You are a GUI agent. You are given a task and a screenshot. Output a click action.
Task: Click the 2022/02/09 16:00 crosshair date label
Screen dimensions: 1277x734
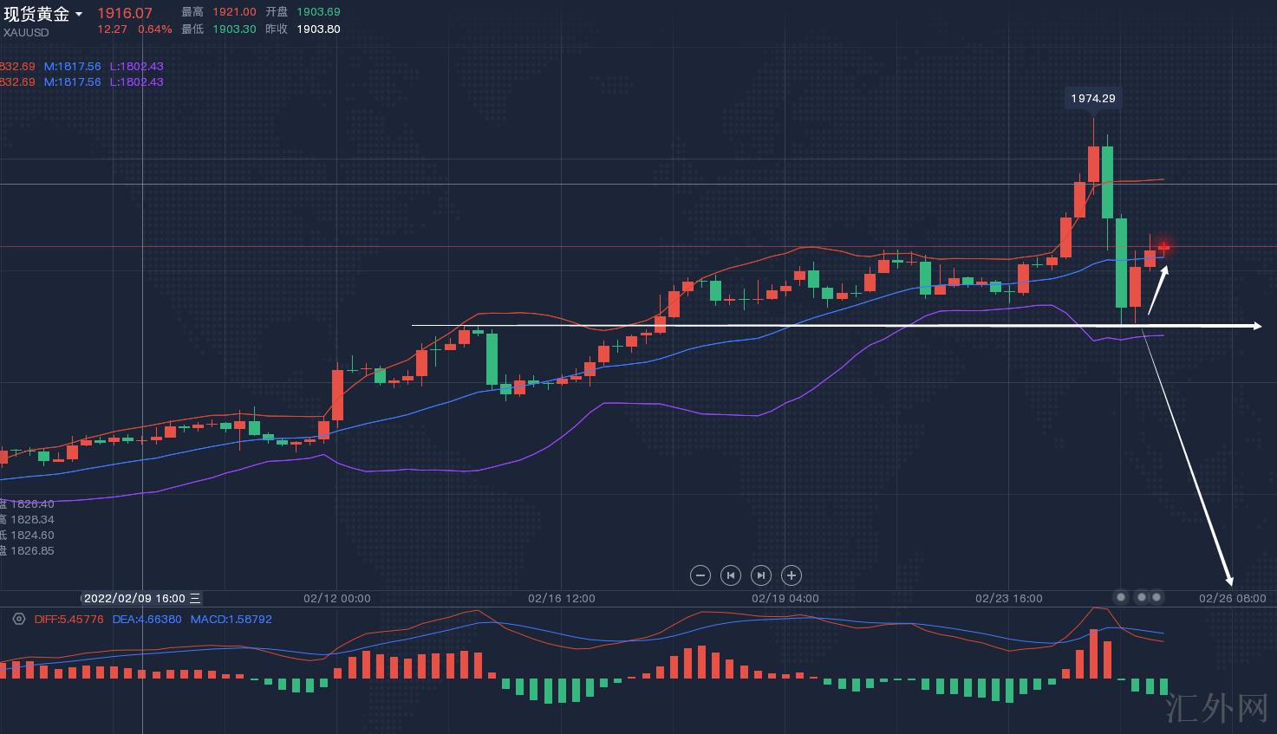pyautogui.click(x=134, y=598)
